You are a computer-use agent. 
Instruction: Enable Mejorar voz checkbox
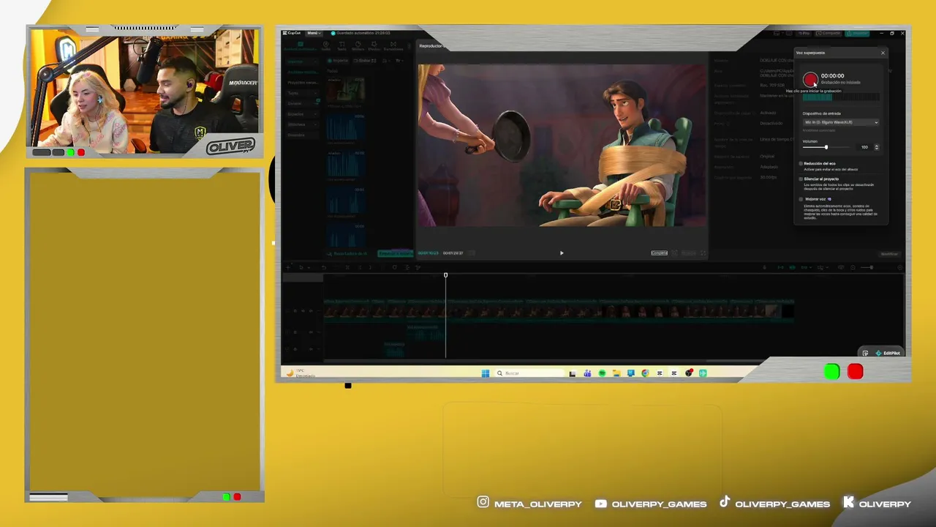point(801,198)
